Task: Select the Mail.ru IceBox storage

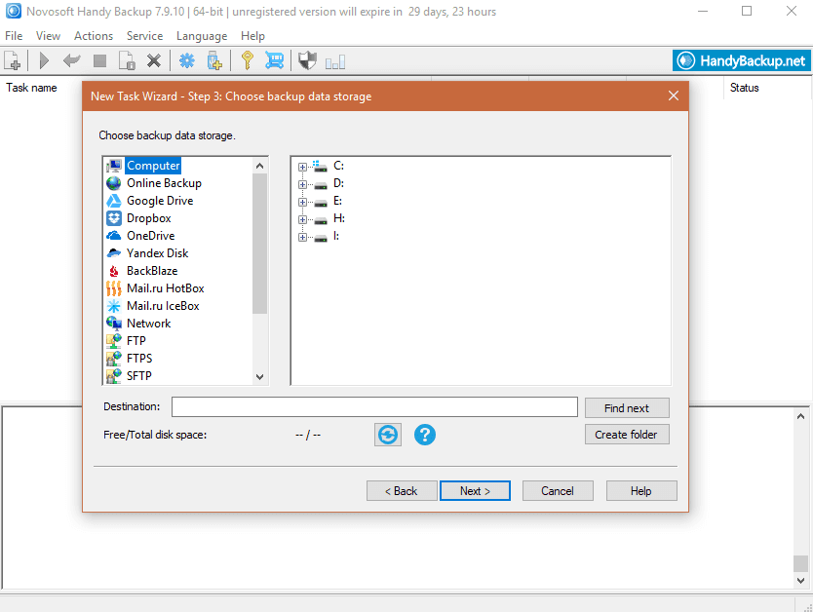Action: tap(162, 306)
